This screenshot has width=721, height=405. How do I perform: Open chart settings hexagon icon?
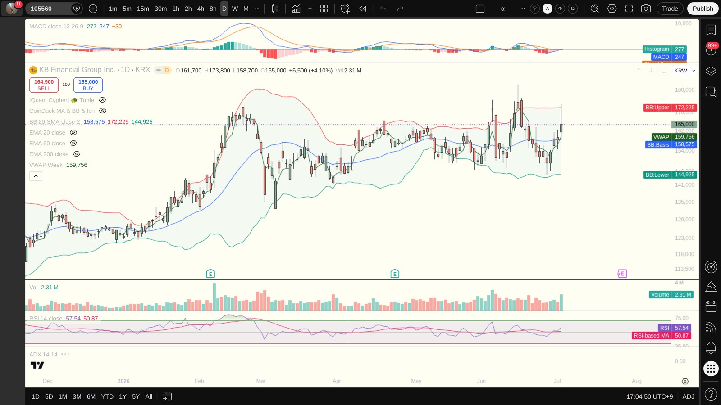pos(612,9)
